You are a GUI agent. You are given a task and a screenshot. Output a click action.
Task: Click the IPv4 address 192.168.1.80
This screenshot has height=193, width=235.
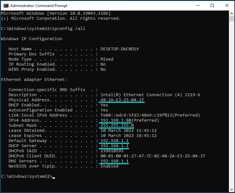(116, 120)
